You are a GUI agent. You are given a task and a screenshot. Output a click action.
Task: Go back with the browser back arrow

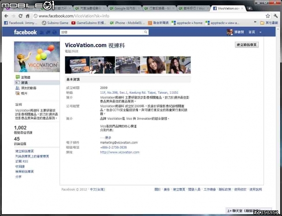6,16
